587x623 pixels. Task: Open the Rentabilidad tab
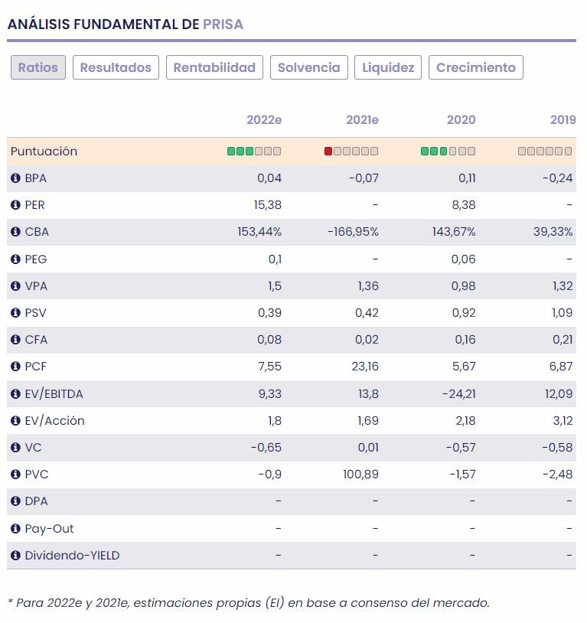click(x=214, y=67)
